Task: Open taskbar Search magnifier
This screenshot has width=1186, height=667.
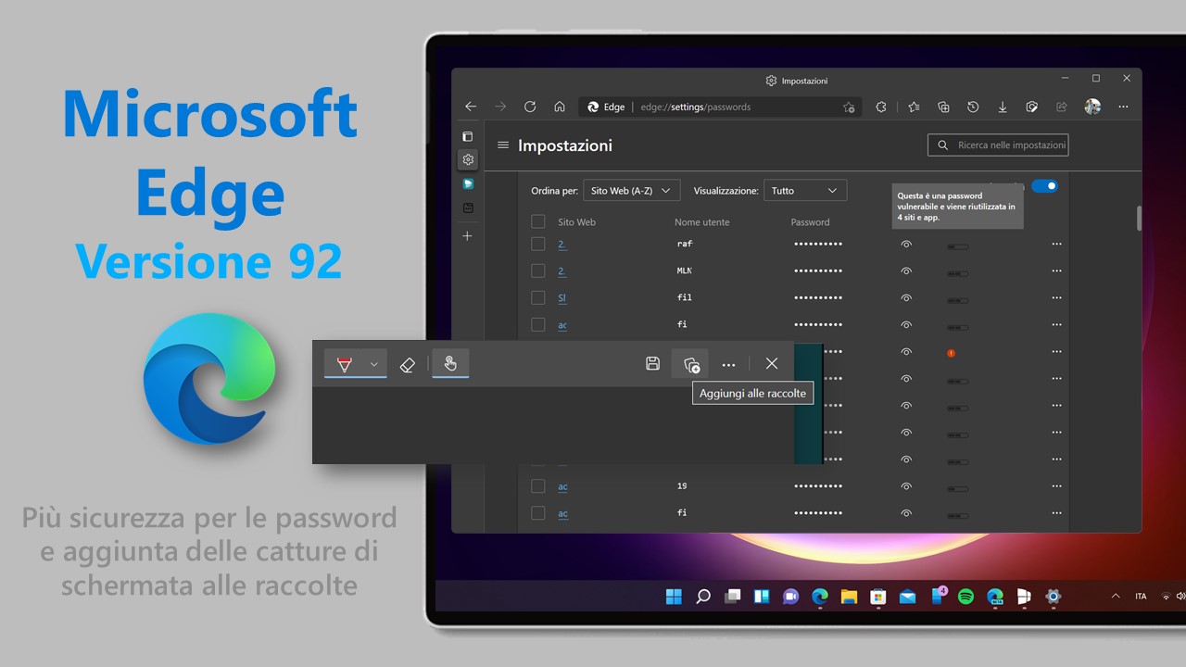Action: [x=703, y=596]
